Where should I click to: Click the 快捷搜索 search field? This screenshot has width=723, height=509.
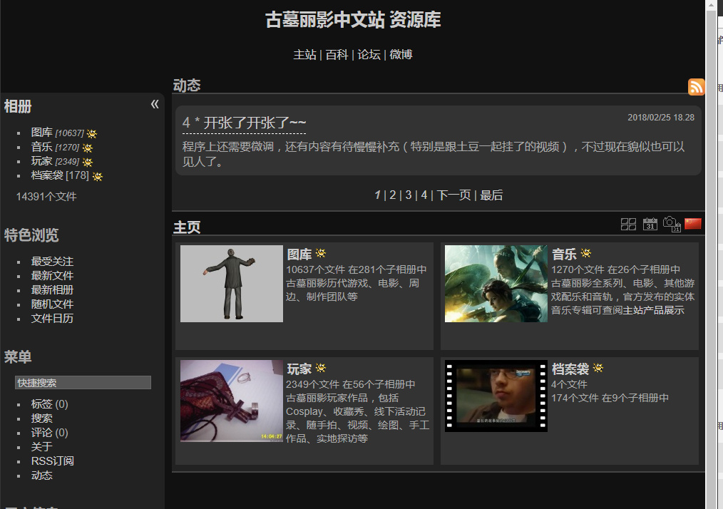click(x=83, y=382)
